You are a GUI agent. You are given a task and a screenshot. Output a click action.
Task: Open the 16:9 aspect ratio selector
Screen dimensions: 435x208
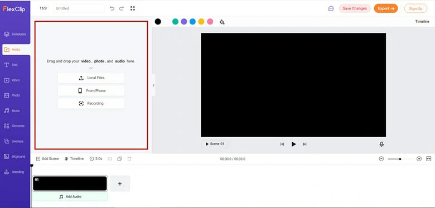click(43, 8)
